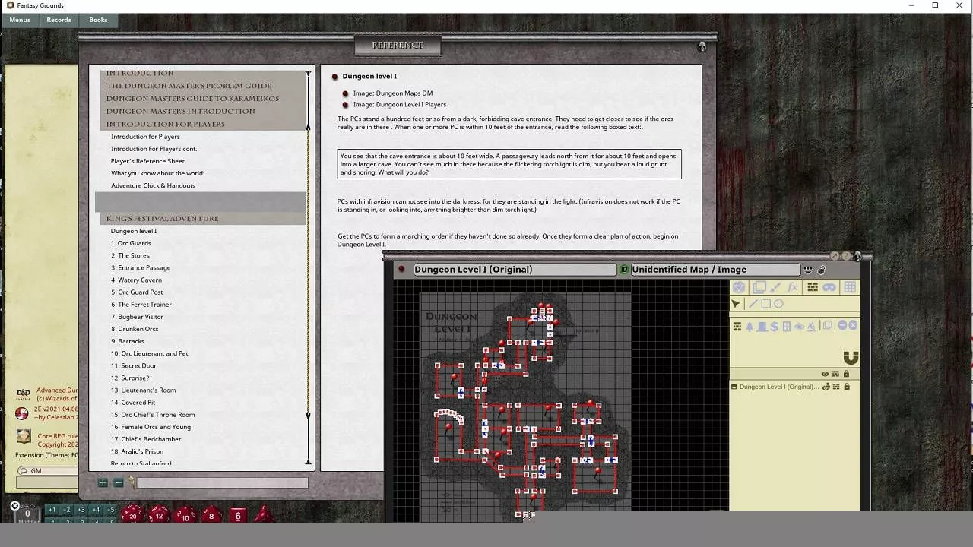Select the tree terrain occluder type
This screenshot has width=973, height=547.
point(750,326)
